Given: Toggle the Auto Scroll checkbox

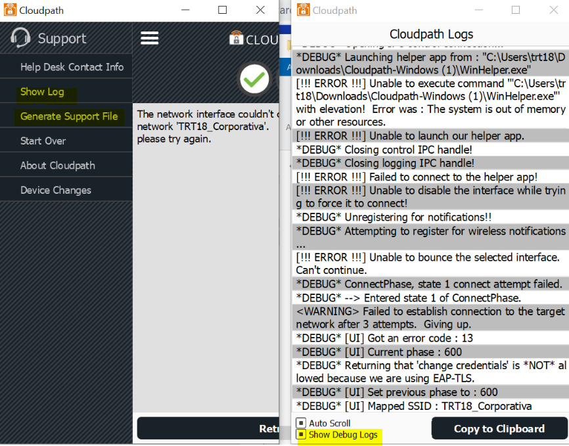Looking at the screenshot, I should pos(301,423).
